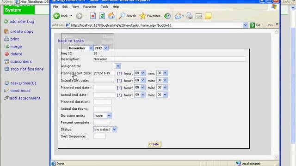Open the Search magnifier toolbar button
This screenshot has height=166, width=296.
pos(127,16)
